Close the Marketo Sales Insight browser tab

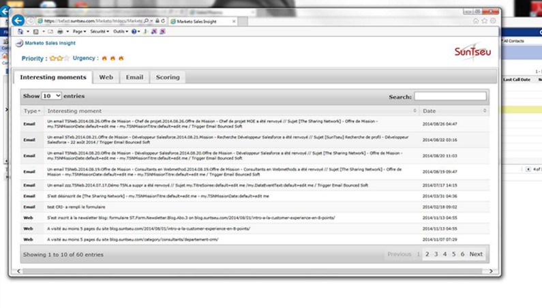234,21
